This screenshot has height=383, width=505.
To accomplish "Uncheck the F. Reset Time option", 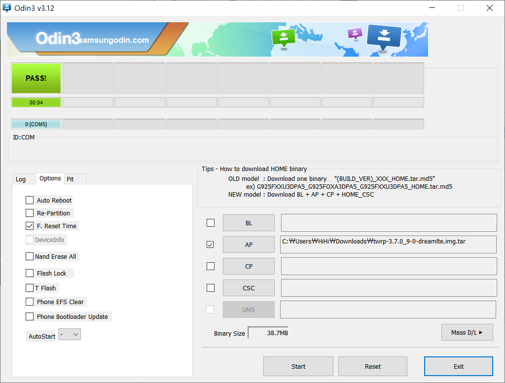I will pos(30,226).
